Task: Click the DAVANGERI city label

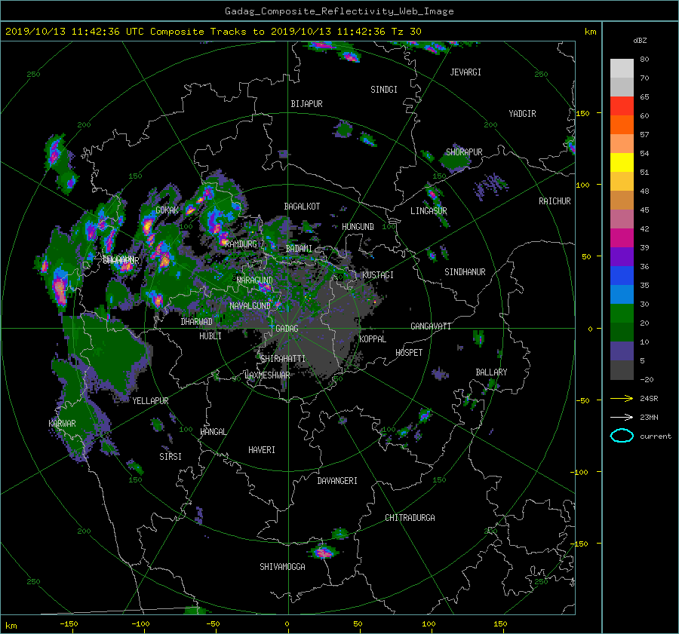Action: click(x=337, y=481)
